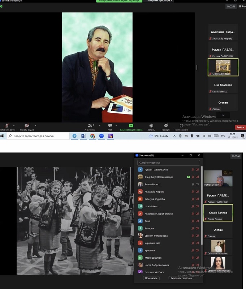Screen dimensions: 246x289
Task: Toggle camera icon in Роман Берест row
Action: tap(197, 184)
